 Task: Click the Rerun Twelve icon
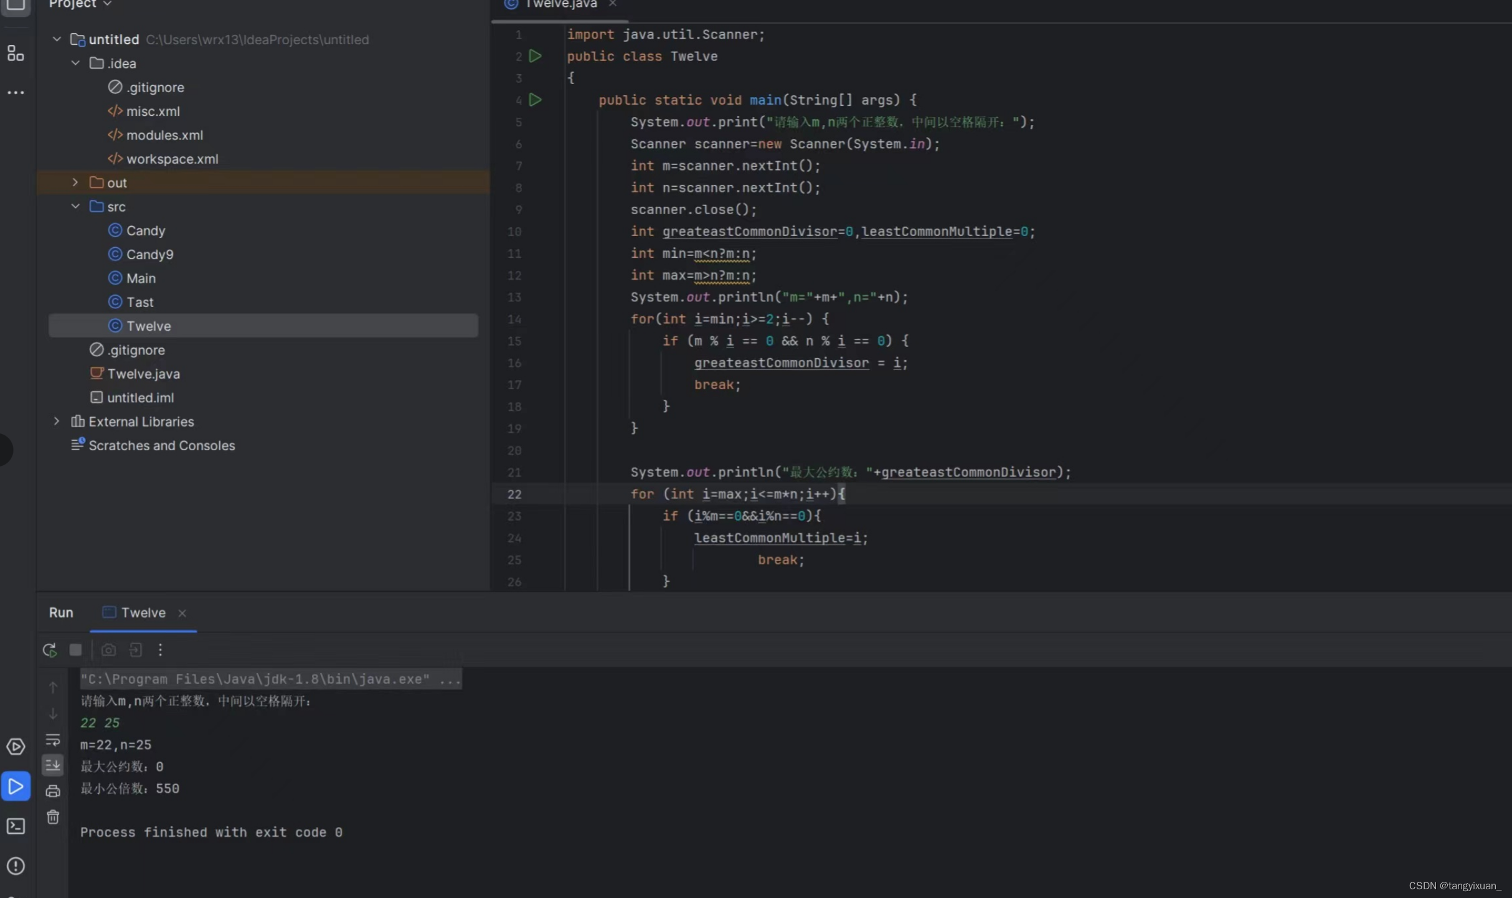[x=50, y=650]
